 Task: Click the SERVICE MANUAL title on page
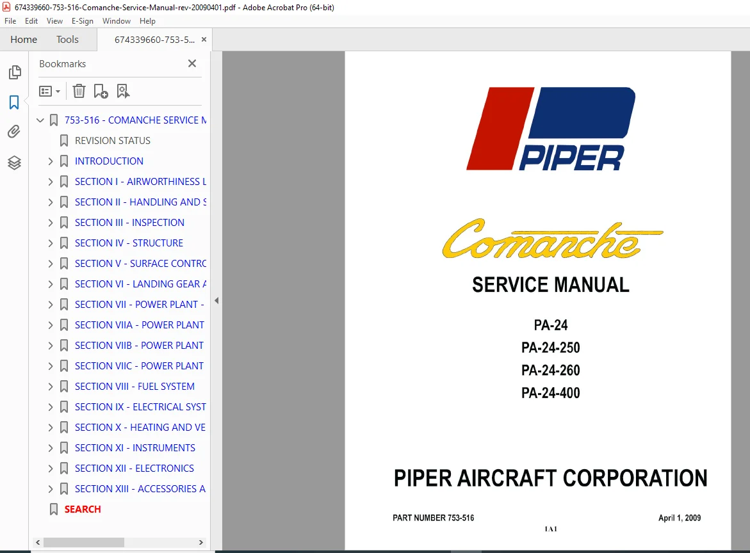[x=551, y=285]
